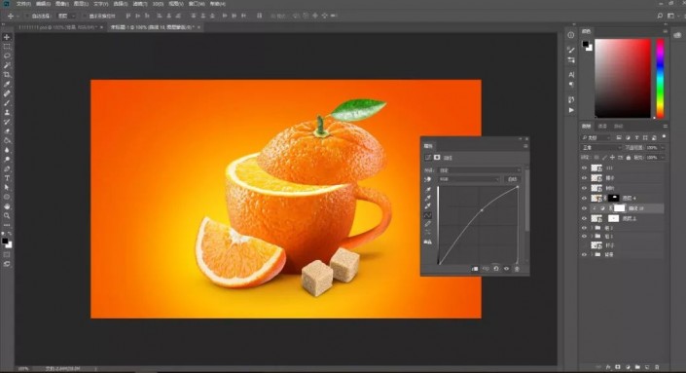Select the Rectangular Marquee tool

7,47
